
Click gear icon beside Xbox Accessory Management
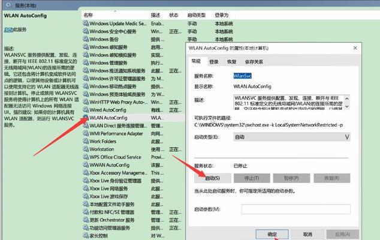point(86,173)
